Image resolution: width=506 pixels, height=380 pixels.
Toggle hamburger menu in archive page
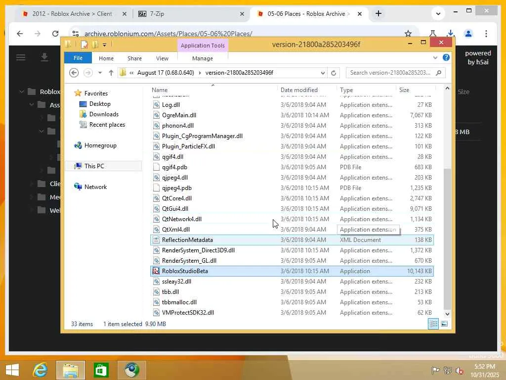click(21, 57)
